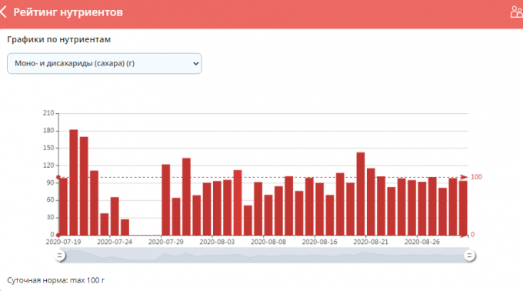Click the '2020-08-16' axis date label
The height and width of the screenshot is (291, 523).
point(319,242)
